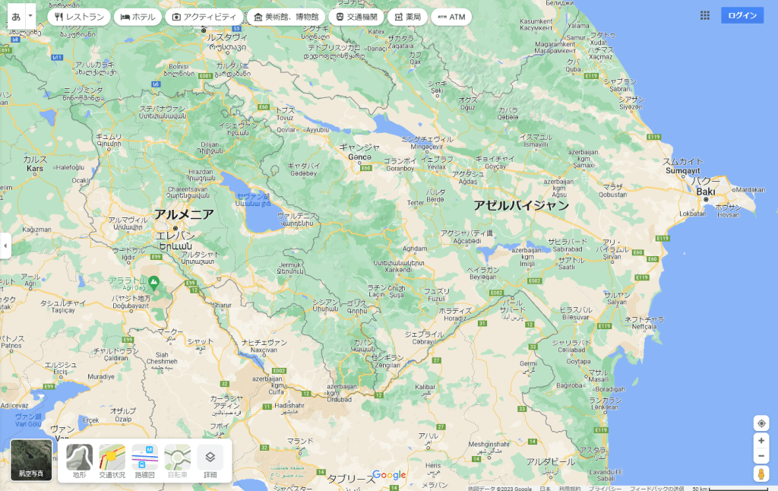Image resolution: width=778 pixels, height=491 pixels.
Task: Click the Mount Ararat green marker
Action: point(154,283)
